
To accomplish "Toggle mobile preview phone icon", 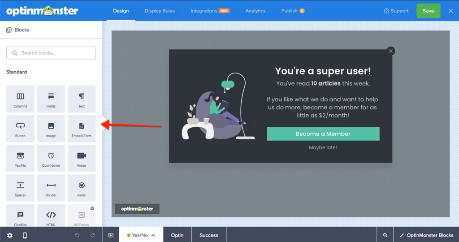I will pyautogui.click(x=25, y=235).
